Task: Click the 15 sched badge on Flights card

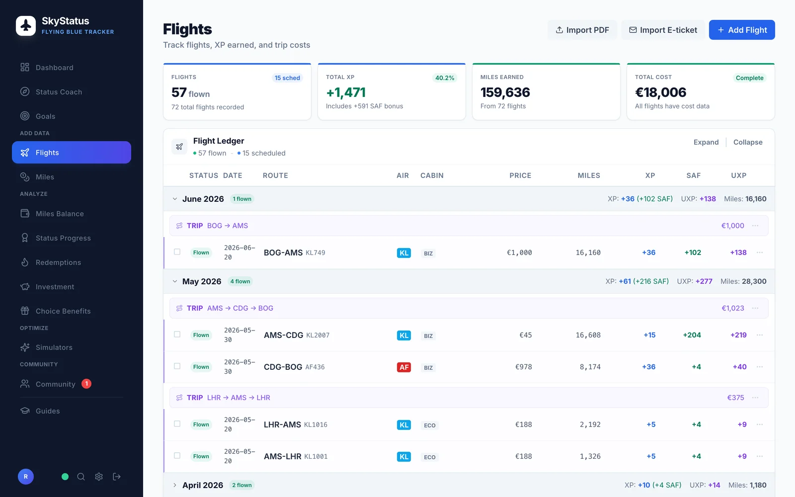Action: [287, 78]
